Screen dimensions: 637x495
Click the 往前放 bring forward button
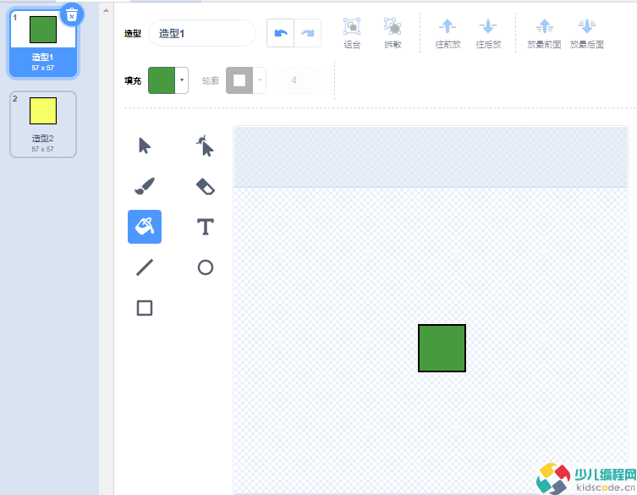[x=448, y=33]
